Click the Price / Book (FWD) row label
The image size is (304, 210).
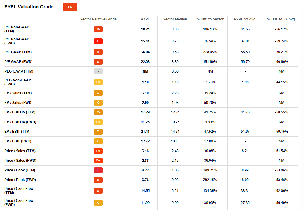click(20, 180)
